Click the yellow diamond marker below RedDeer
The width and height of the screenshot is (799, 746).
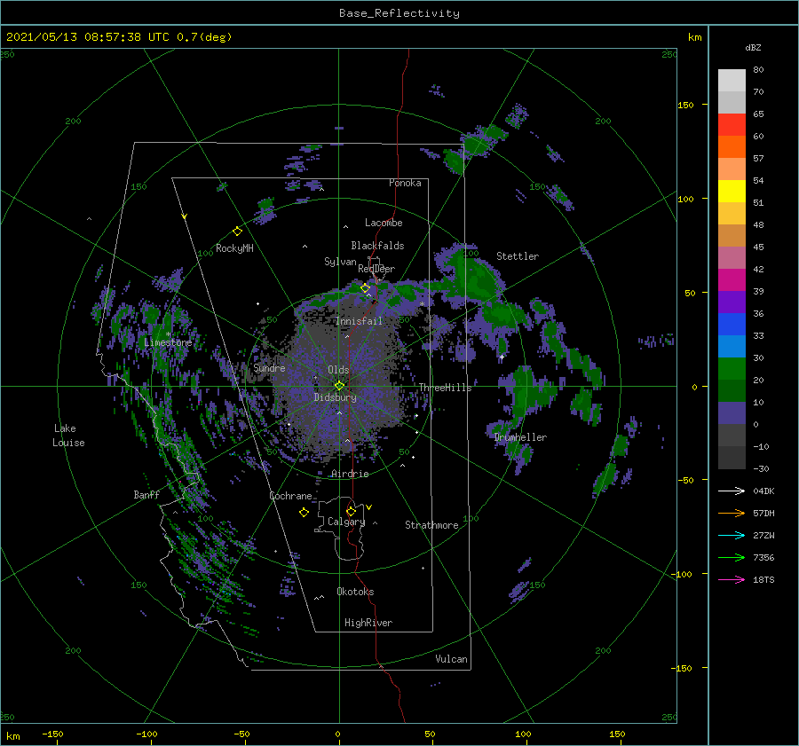point(366,288)
